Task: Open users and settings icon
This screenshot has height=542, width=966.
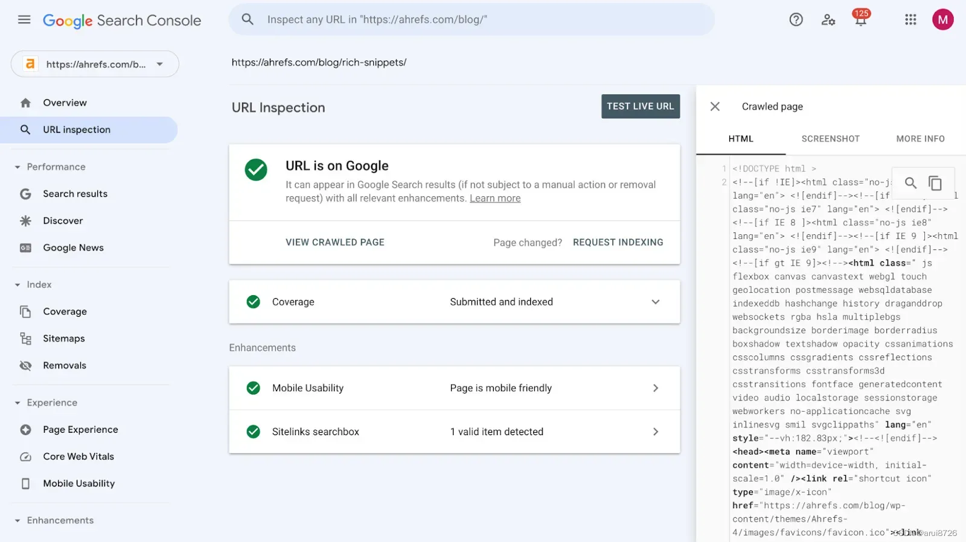Action: pos(828,20)
